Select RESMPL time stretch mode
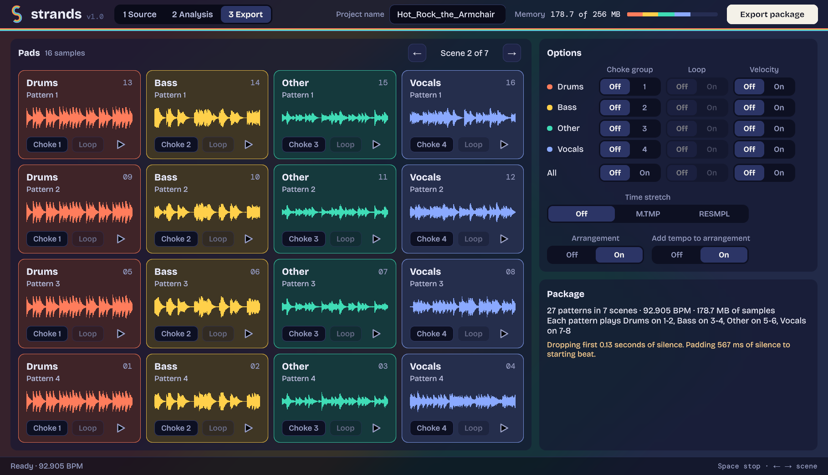The width and height of the screenshot is (828, 475). pyautogui.click(x=714, y=214)
